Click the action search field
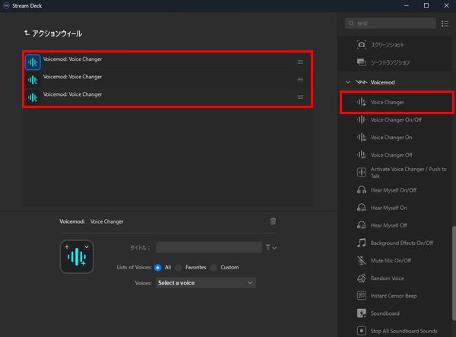The width and height of the screenshot is (456, 337). tap(391, 24)
